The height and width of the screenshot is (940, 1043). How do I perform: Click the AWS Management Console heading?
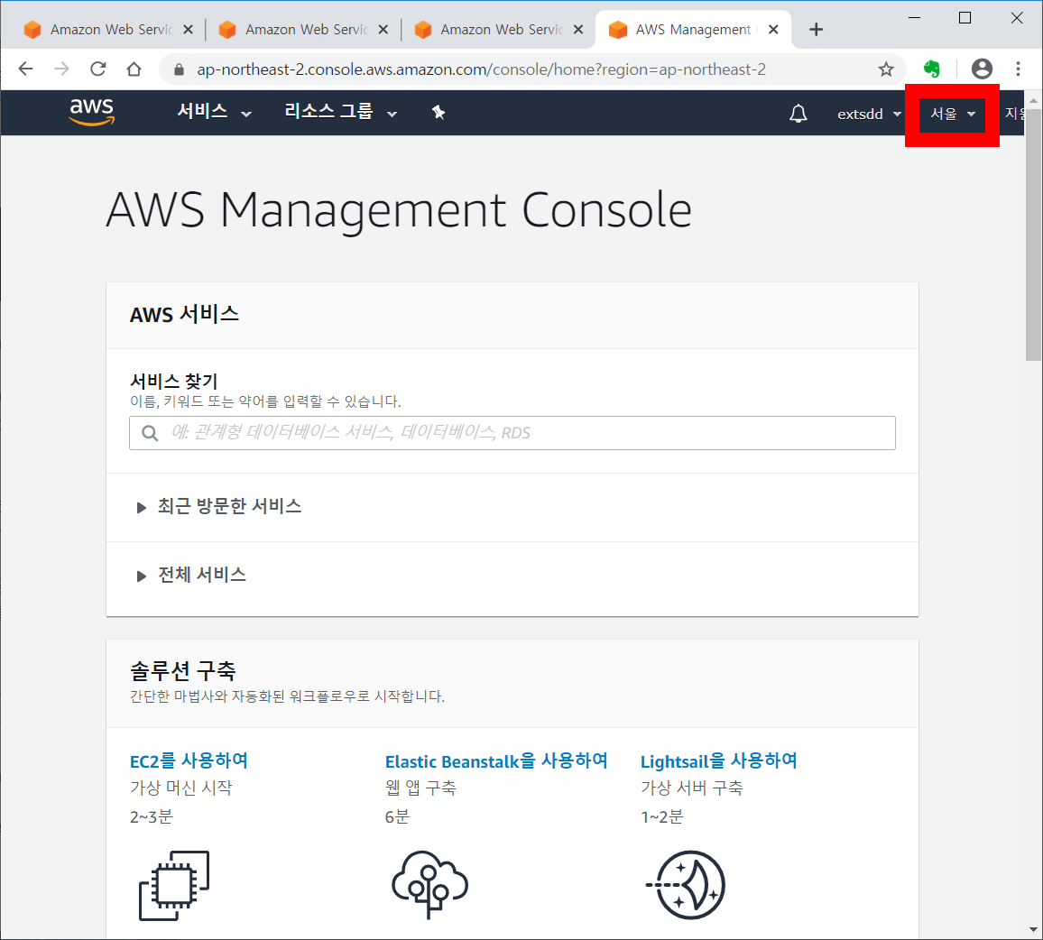point(399,210)
